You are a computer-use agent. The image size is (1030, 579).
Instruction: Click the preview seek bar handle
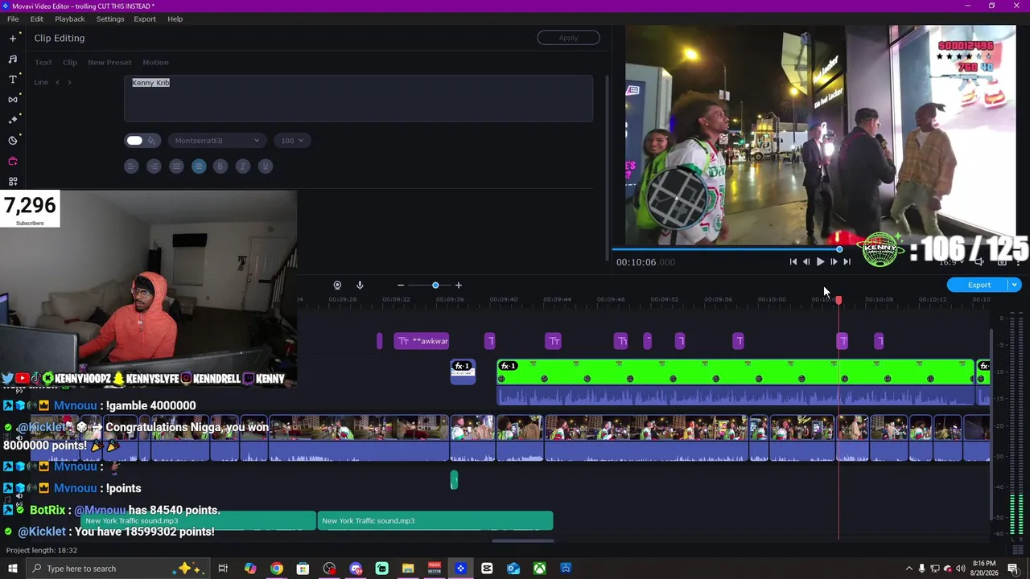[839, 249]
